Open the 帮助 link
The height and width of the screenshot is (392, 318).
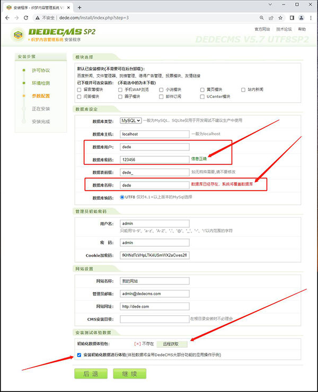(302, 29)
